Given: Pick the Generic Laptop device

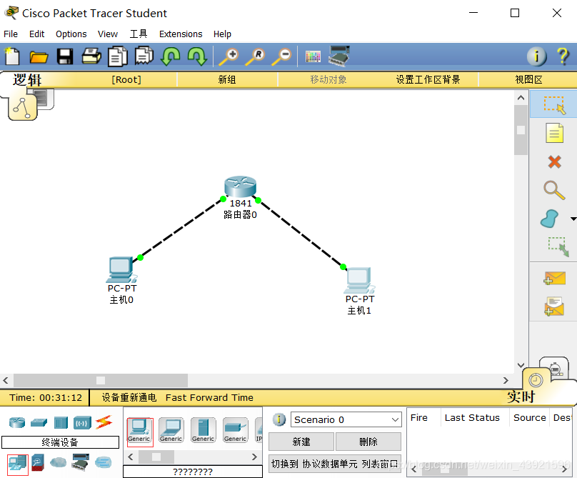Looking at the screenshot, I should pos(171,429).
